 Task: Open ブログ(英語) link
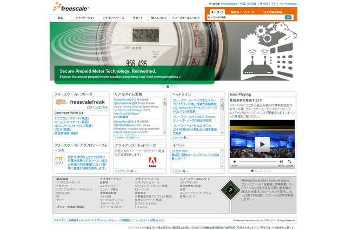coord(63,130)
